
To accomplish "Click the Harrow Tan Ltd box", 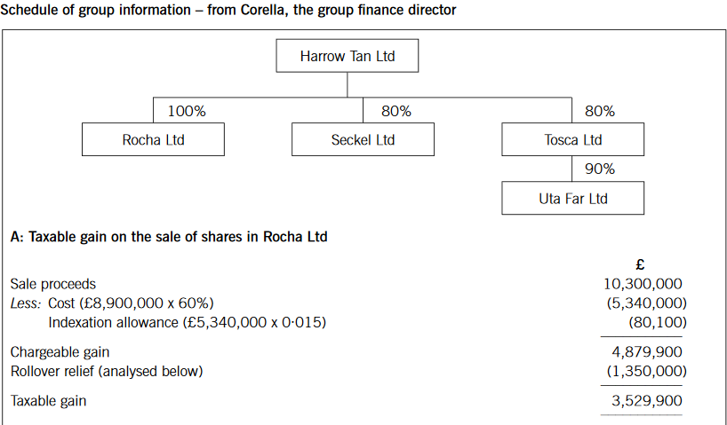I will pos(347,56).
